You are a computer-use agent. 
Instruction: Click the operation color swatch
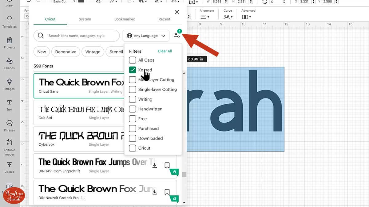tap(81, 2)
